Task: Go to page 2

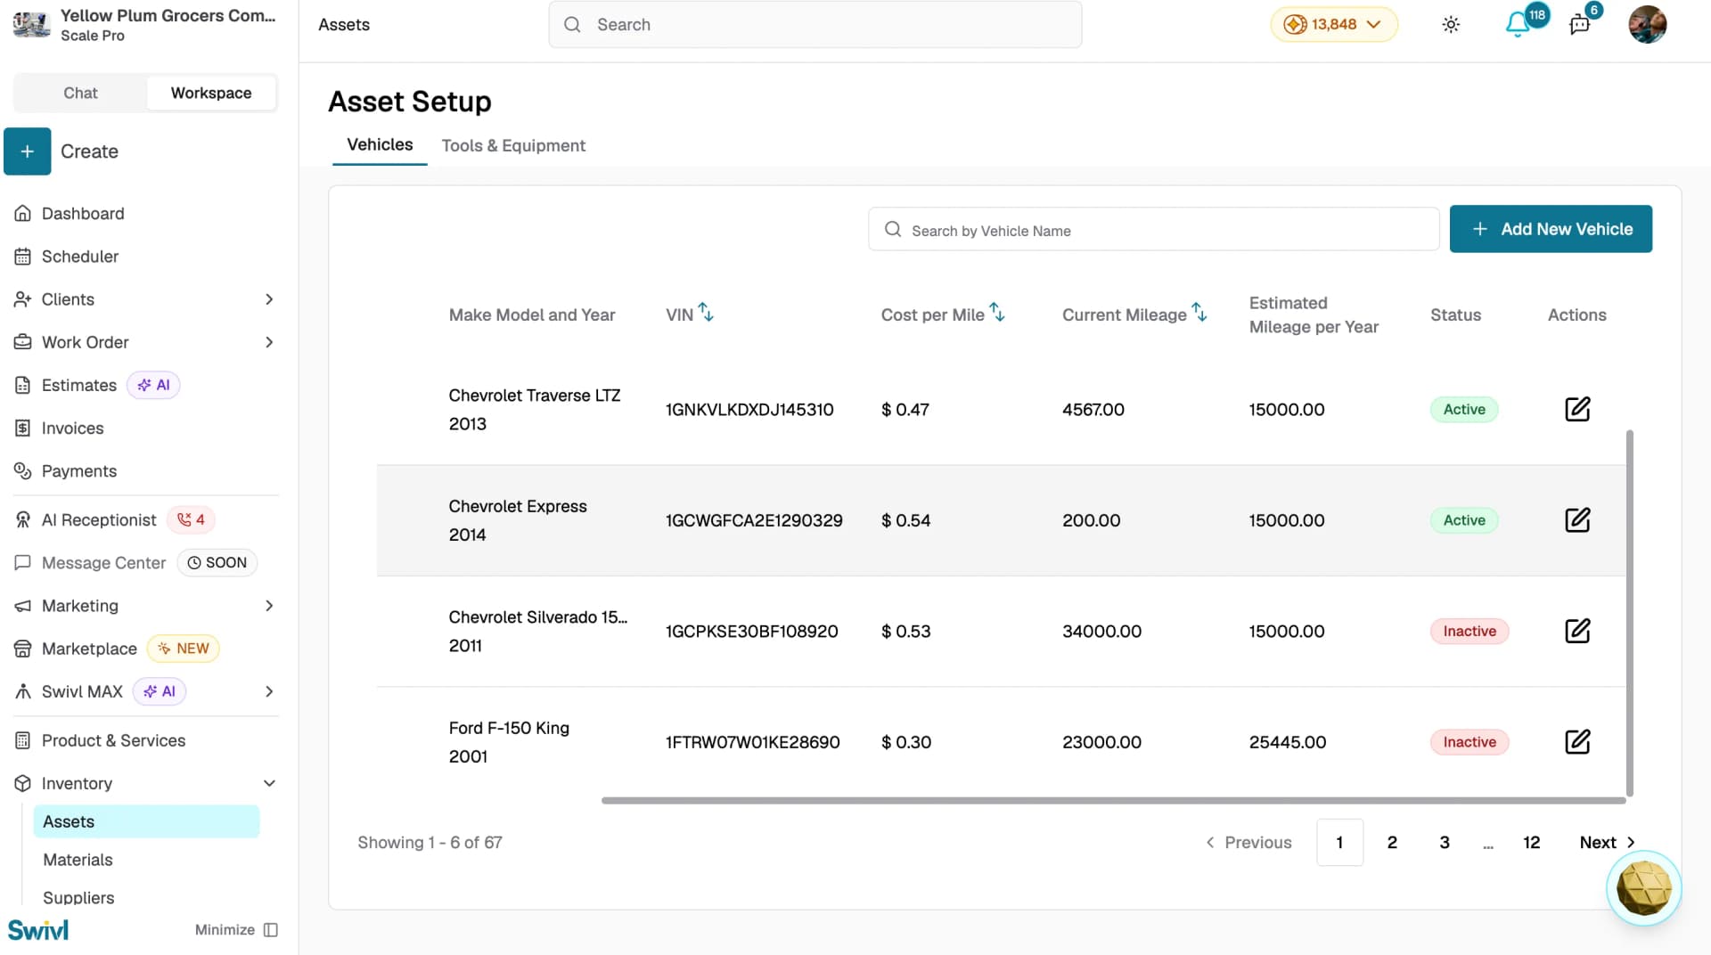Action: tap(1392, 842)
